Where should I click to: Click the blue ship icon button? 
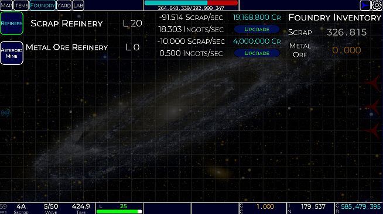365,5
